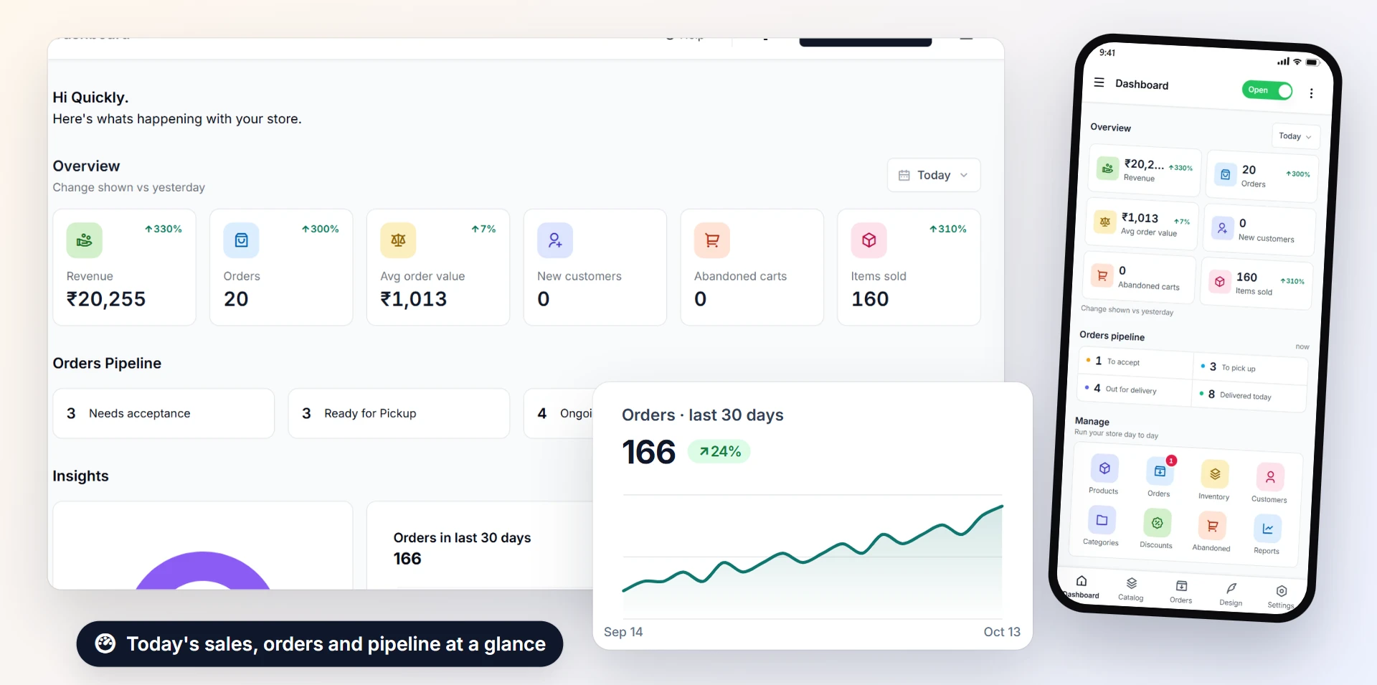Switch to Dashboard tab in phone bottom bar
1377x685 pixels.
1082,587
